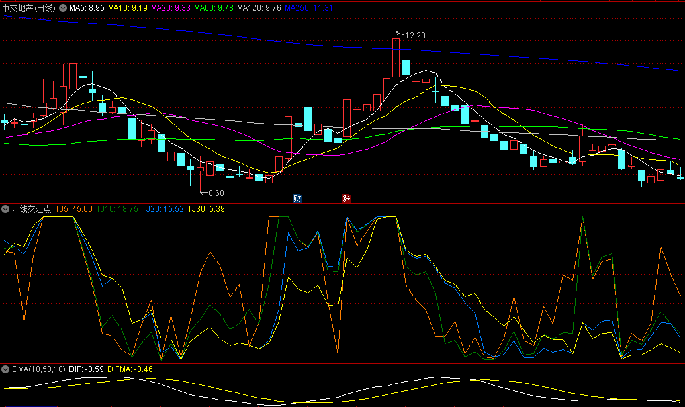Click the MA5: 8.95 value
Viewport: 685px width, 407px height.
click(x=87, y=8)
